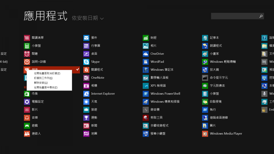Open Windows Fax and Scan (傳真和掃描) icon
274x154 pixels.
click(x=146, y=102)
